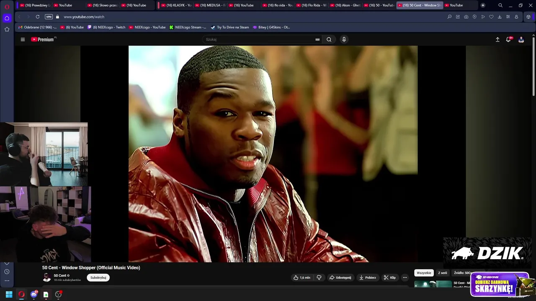Dislike the video with thumbs-down
The height and width of the screenshot is (301, 536).
319,278
